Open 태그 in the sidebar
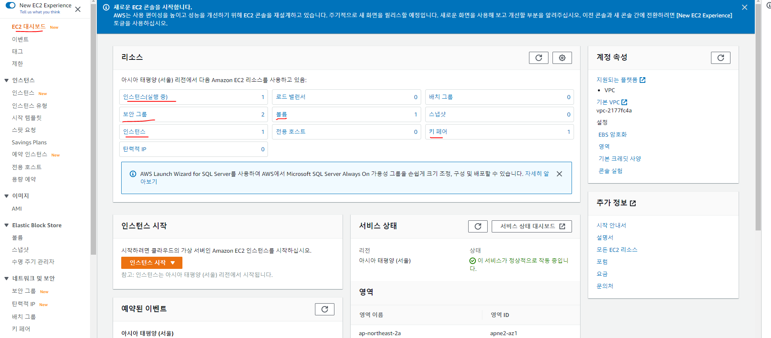The width and height of the screenshot is (771, 338). 17,51
